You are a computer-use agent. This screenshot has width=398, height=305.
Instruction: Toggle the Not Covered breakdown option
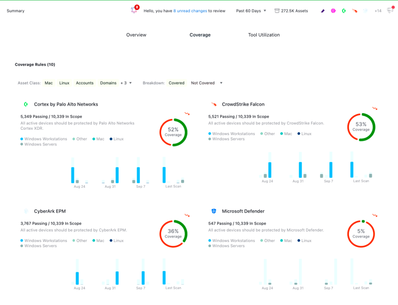click(203, 83)
